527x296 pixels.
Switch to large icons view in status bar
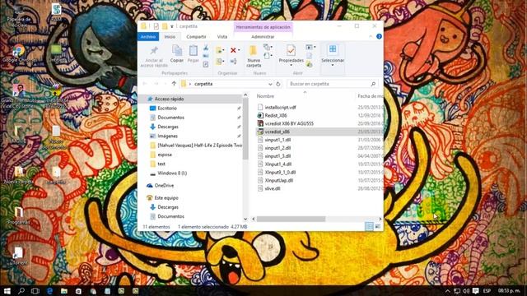[378, 227]
